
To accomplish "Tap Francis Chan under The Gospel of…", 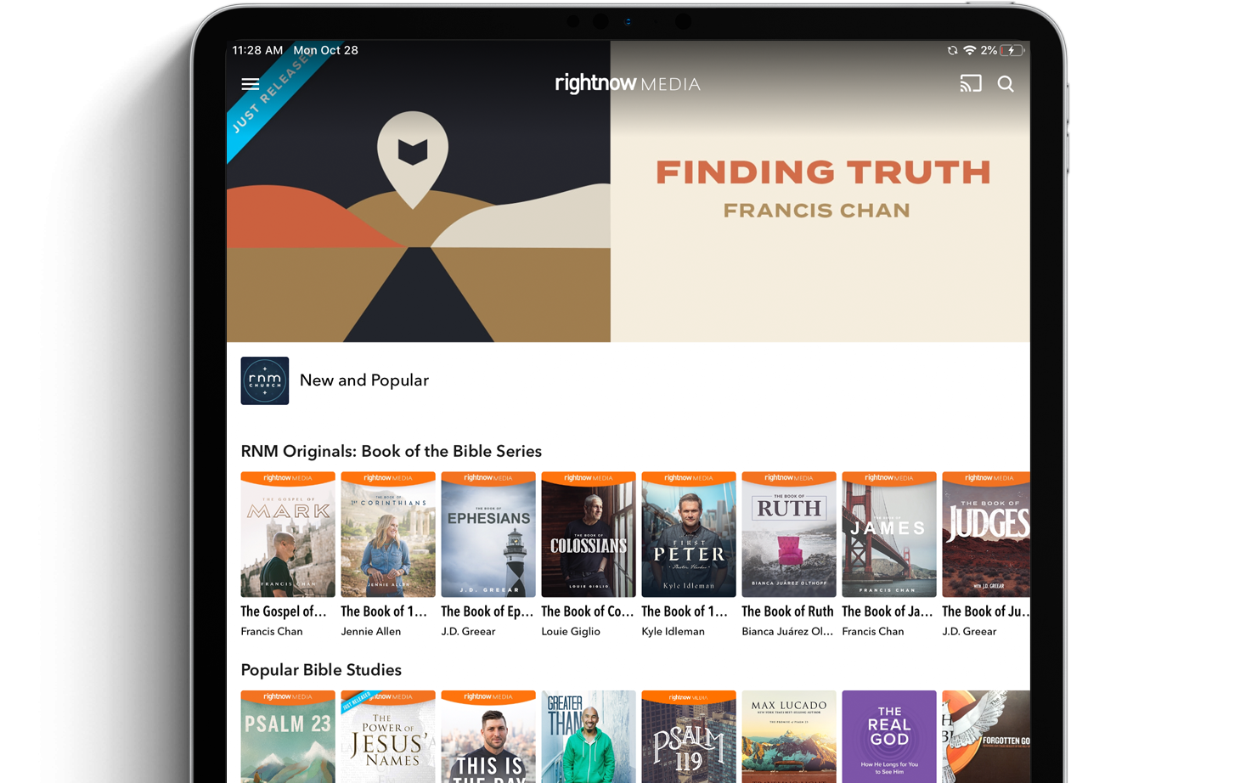I will (272, 632).
